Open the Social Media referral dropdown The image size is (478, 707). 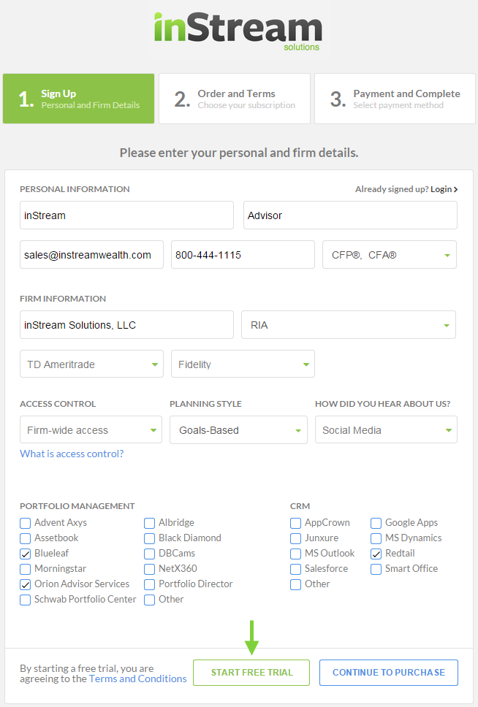point(386,429)
